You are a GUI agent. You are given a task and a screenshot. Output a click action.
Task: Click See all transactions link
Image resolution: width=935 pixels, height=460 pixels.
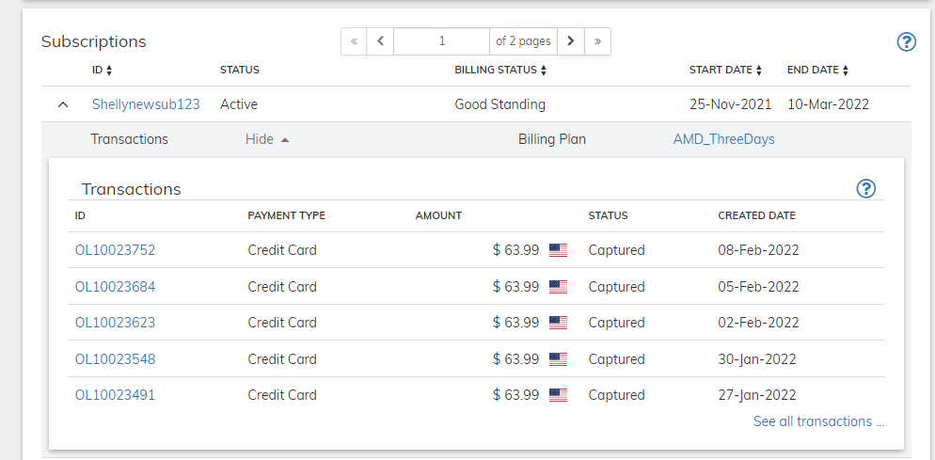[818, 421]
